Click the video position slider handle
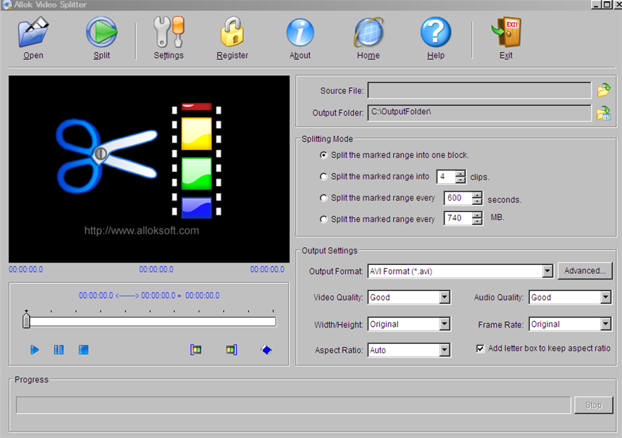 (x=26, y=322)
